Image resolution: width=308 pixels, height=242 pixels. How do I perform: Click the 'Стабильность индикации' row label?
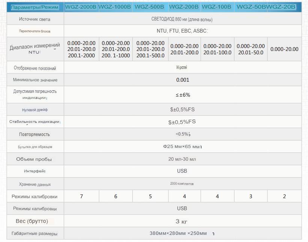pyautogui.click(x=34, y=122)
